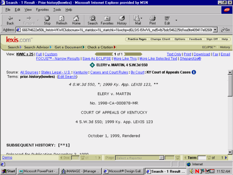Click the vertical scrollbar down arrow
233x175 pixels.
230,152
